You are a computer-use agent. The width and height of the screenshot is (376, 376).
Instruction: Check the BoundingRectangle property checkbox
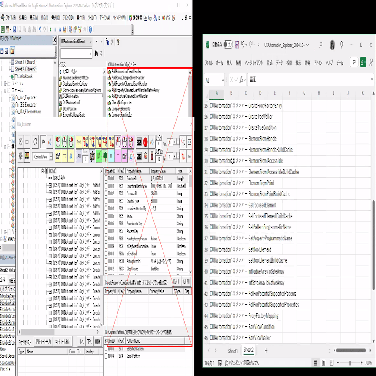(x=106, y=186)
